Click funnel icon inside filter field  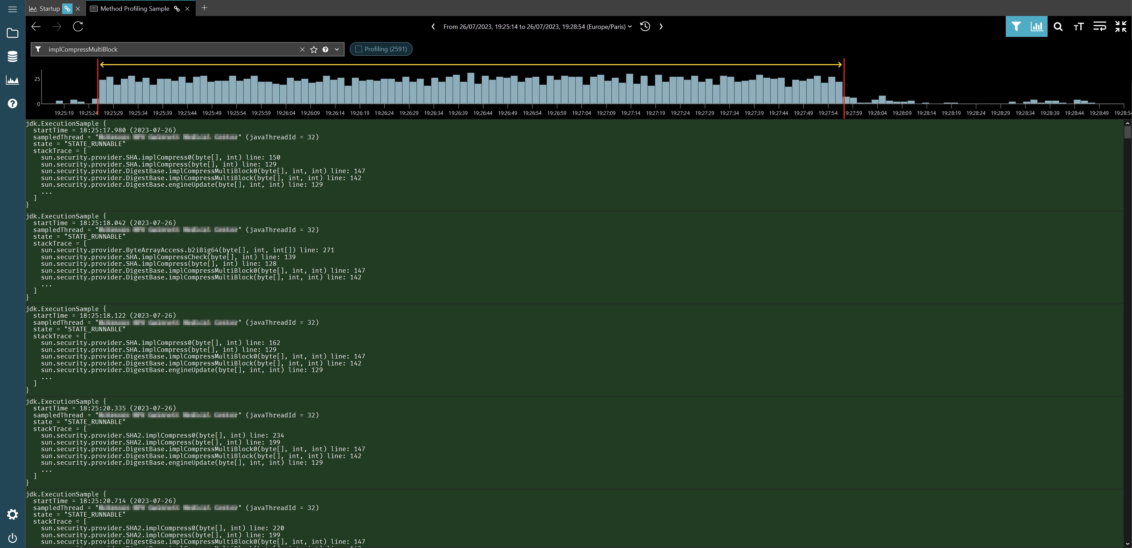pyautogui.click(x=38, y=49)
